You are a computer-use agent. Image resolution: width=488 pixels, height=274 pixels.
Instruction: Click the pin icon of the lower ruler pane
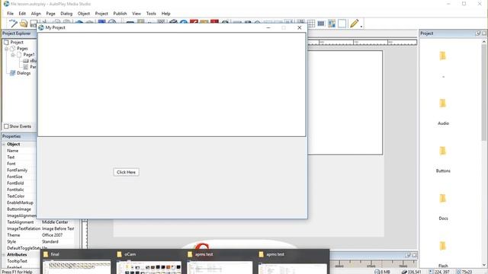pos(408,255)
